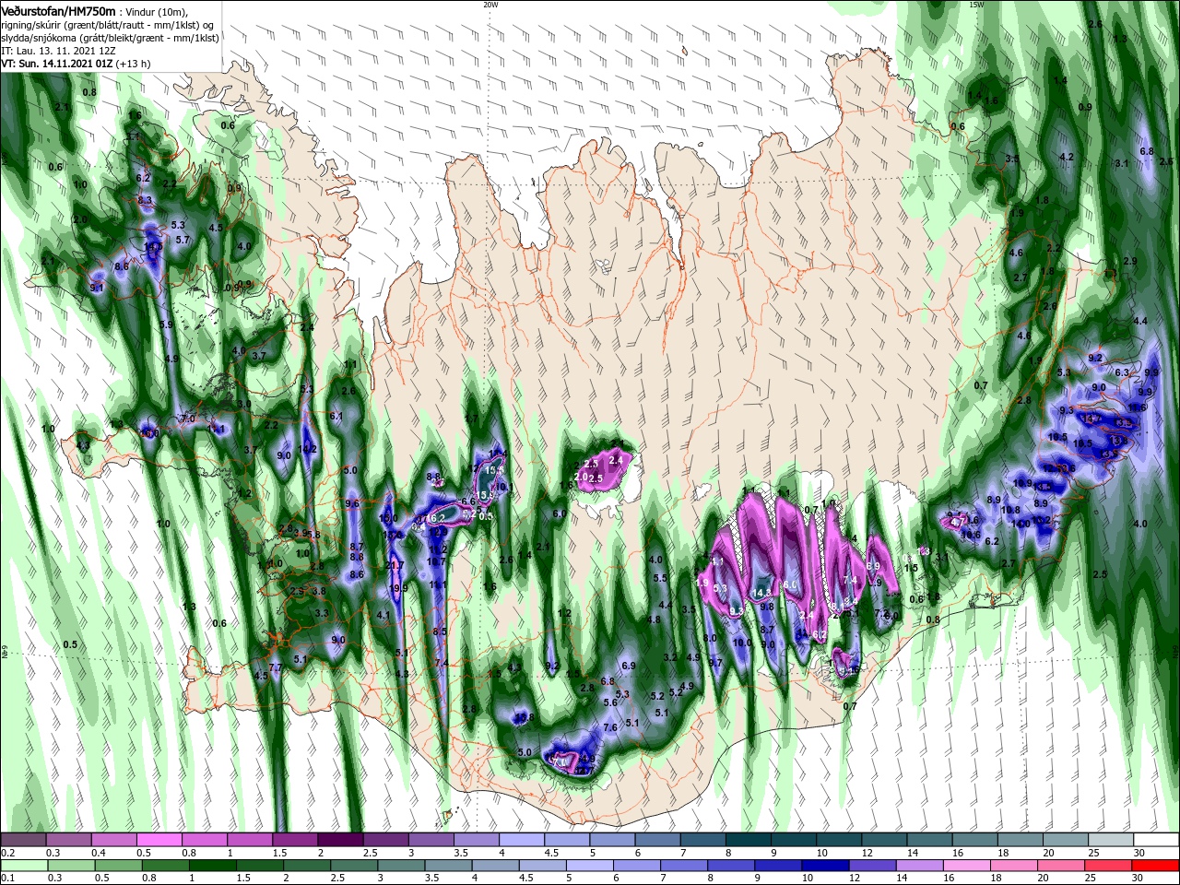Click the 16.2 precipitation value
The width and height of the screenshot is (1180, 885).
coord(436,519)
